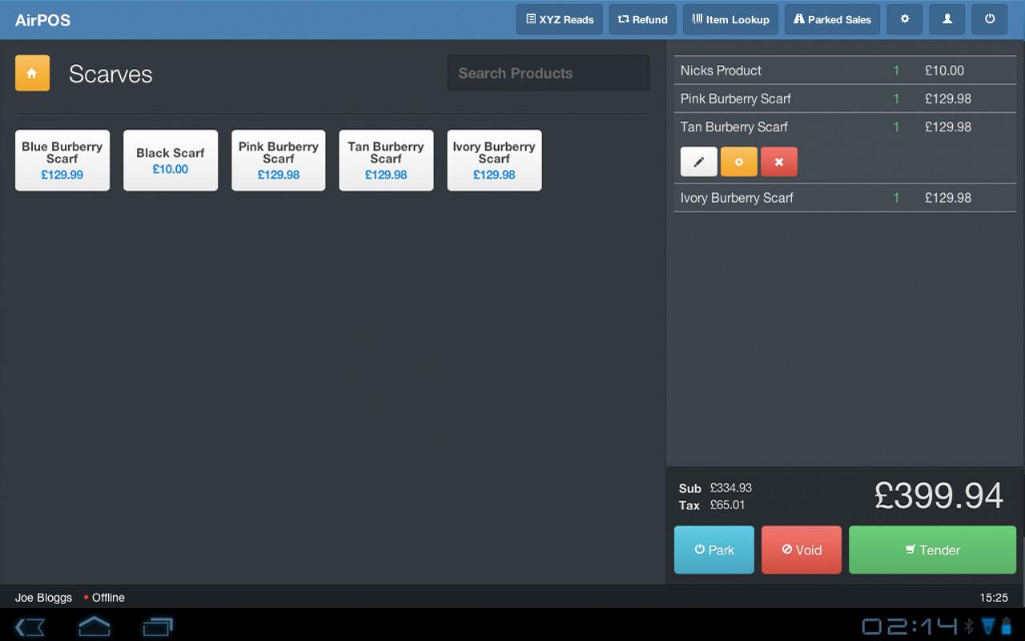Select Pink Burberry Scarf line in basket

pos(845,99)
